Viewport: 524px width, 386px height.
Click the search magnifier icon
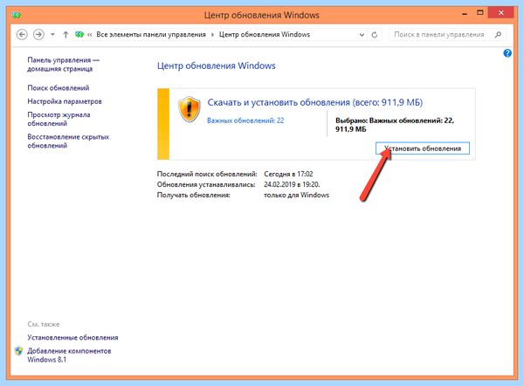click(x=499, y=34)
